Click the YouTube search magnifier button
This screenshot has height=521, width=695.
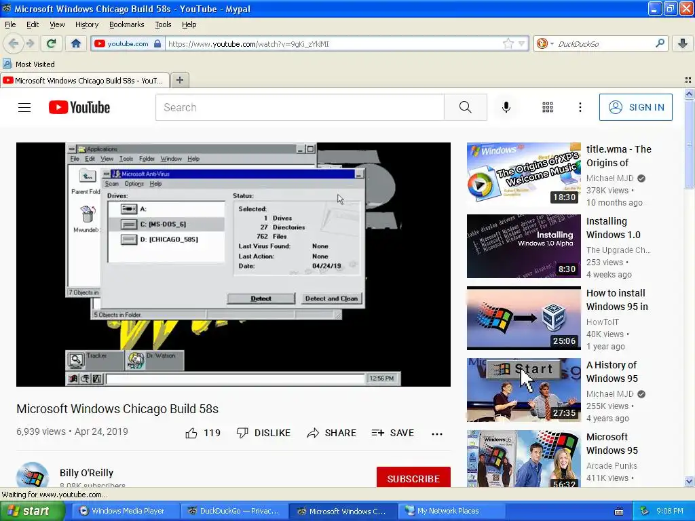click(x=466, y=107)
